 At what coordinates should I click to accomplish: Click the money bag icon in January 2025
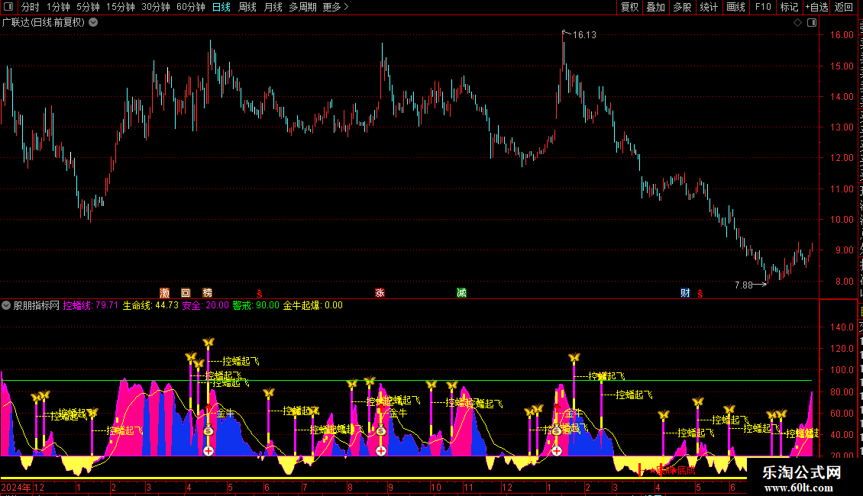(557, 430)
